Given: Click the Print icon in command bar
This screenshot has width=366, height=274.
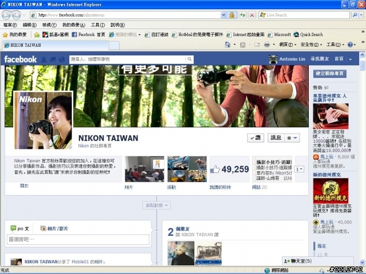Looking at the screenshot, I should pos(267,45).
